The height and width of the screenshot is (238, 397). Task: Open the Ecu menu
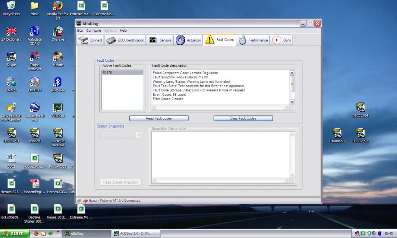click(x=80, y=30)
